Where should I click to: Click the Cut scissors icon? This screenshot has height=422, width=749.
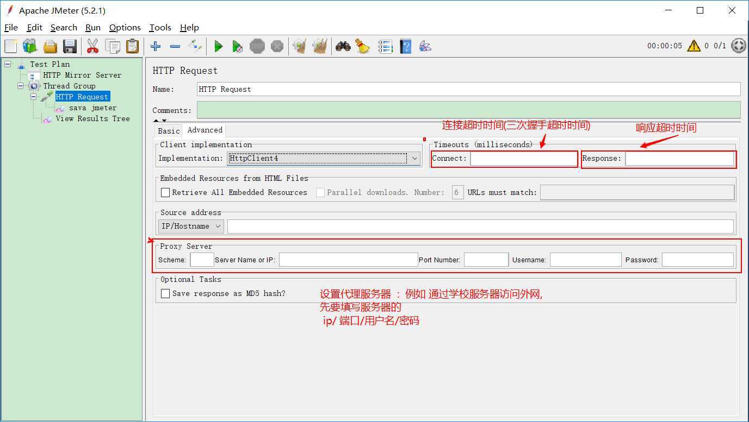click(93, 46)
